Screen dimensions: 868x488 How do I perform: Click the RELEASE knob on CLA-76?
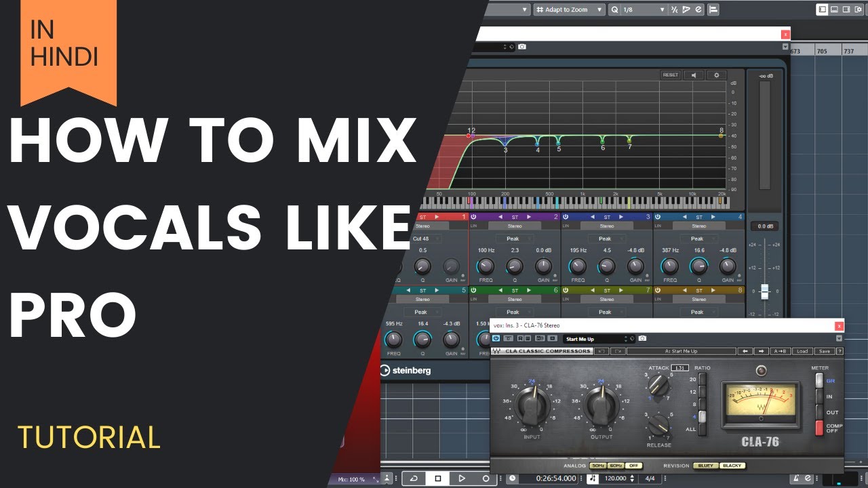click(658, 425)
